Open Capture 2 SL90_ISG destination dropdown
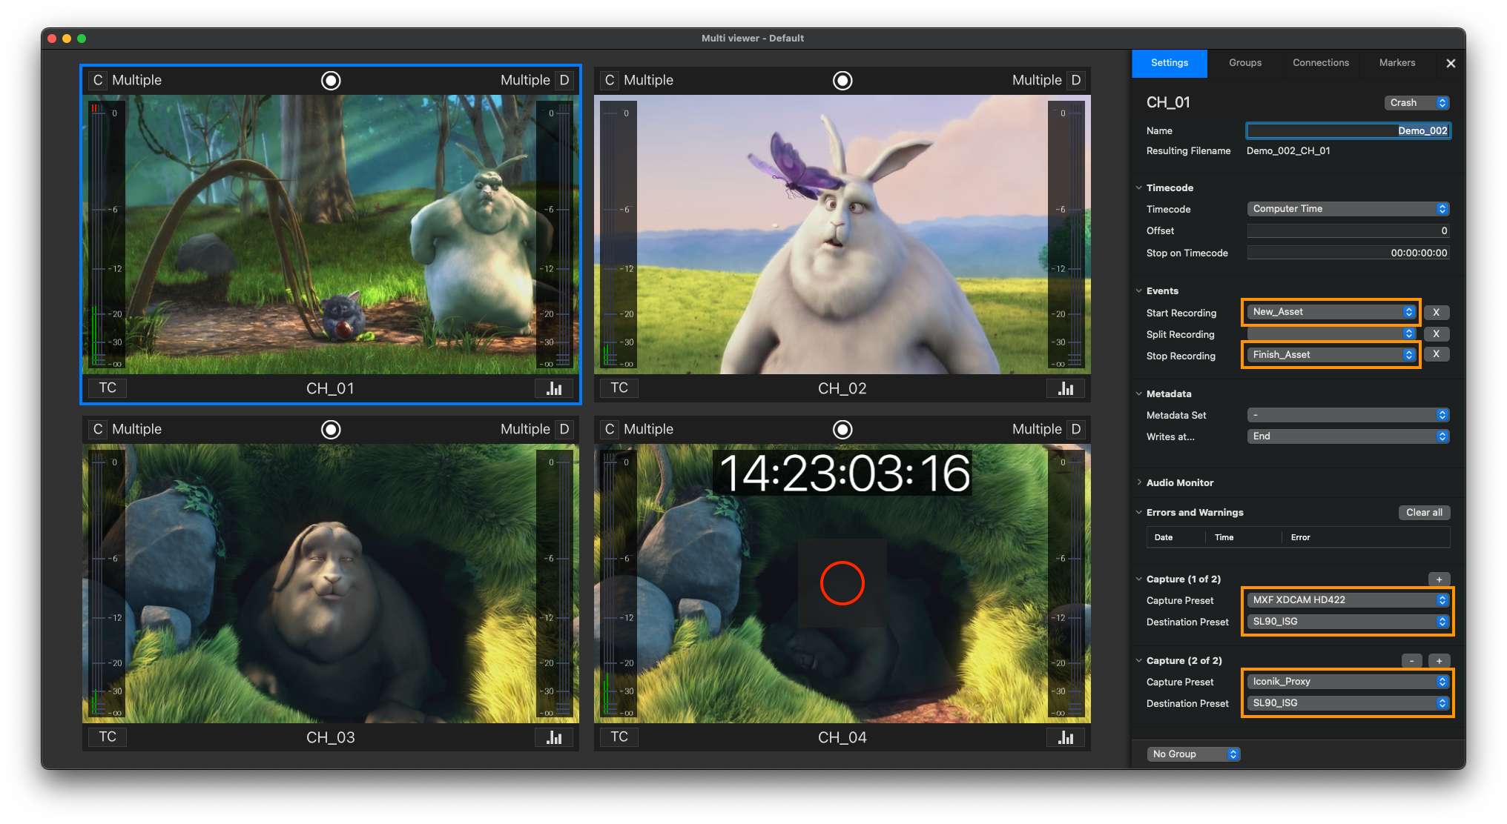The height and width of the screenshot is (824, 1507). [x=1348, y=703]
